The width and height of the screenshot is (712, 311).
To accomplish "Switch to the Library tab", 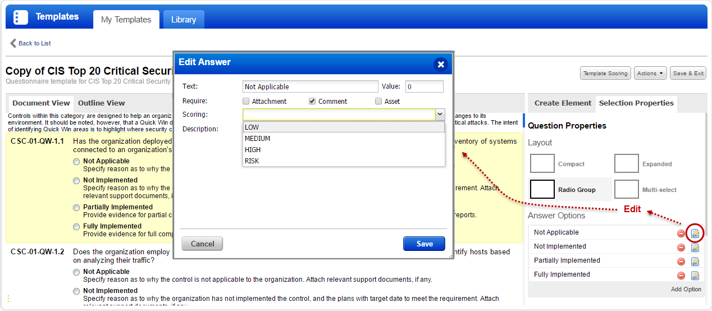I will pos(184,20).
